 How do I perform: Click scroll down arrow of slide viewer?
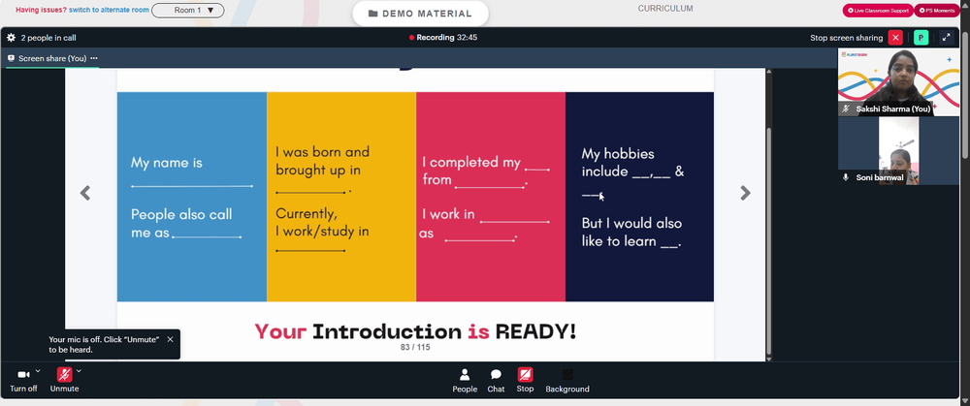point(769,359)
